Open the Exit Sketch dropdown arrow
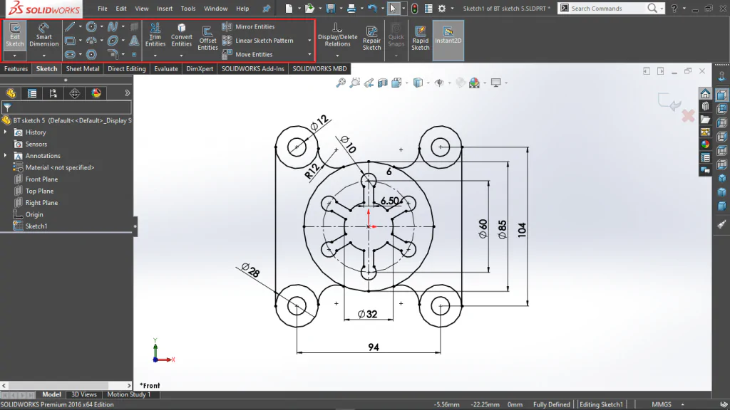Viewport: 730px width, 410px height. click(x=14, y=56)
